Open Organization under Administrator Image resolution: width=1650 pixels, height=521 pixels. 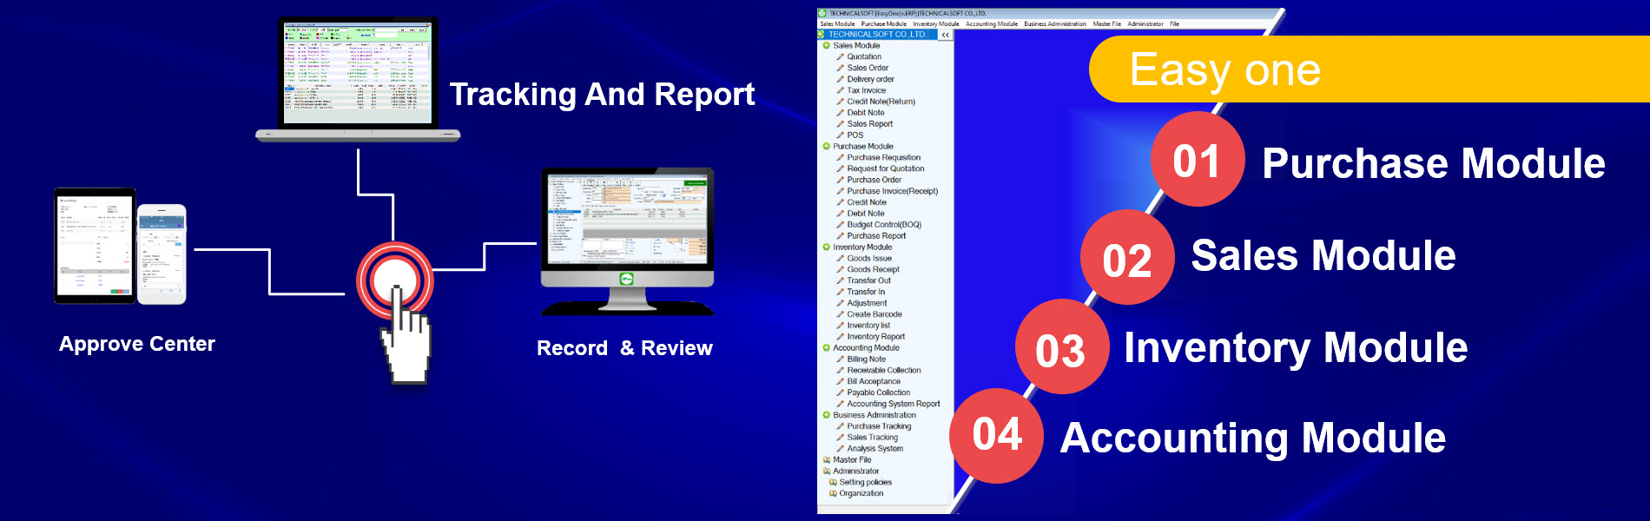[861, 494]
